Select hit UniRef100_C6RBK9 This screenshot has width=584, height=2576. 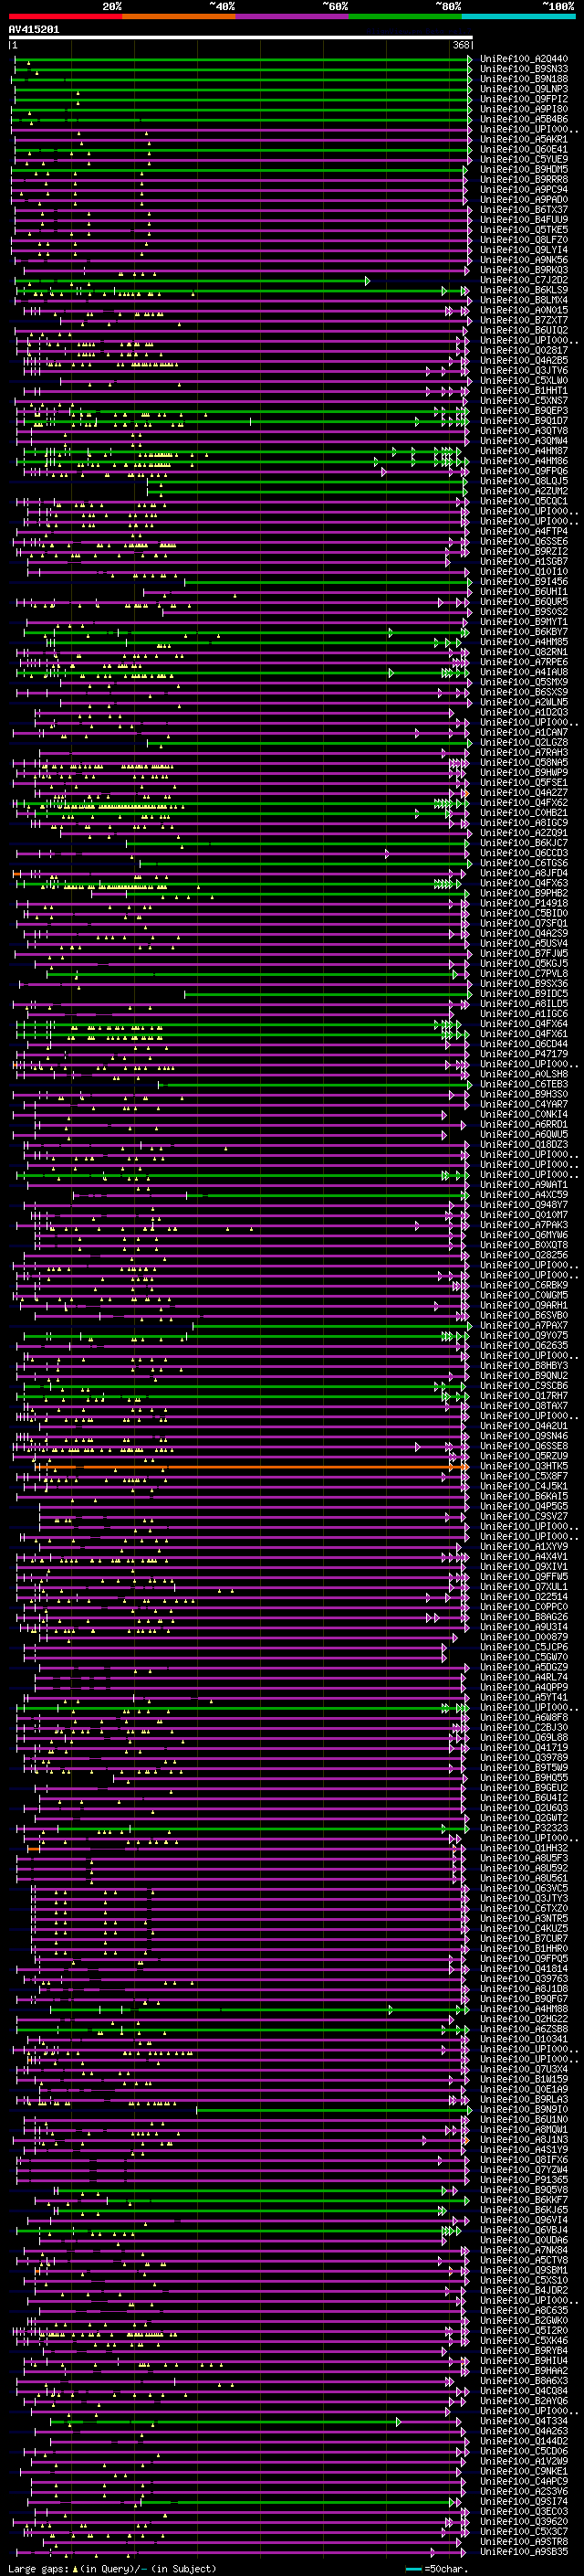(x=524, y=1285)
